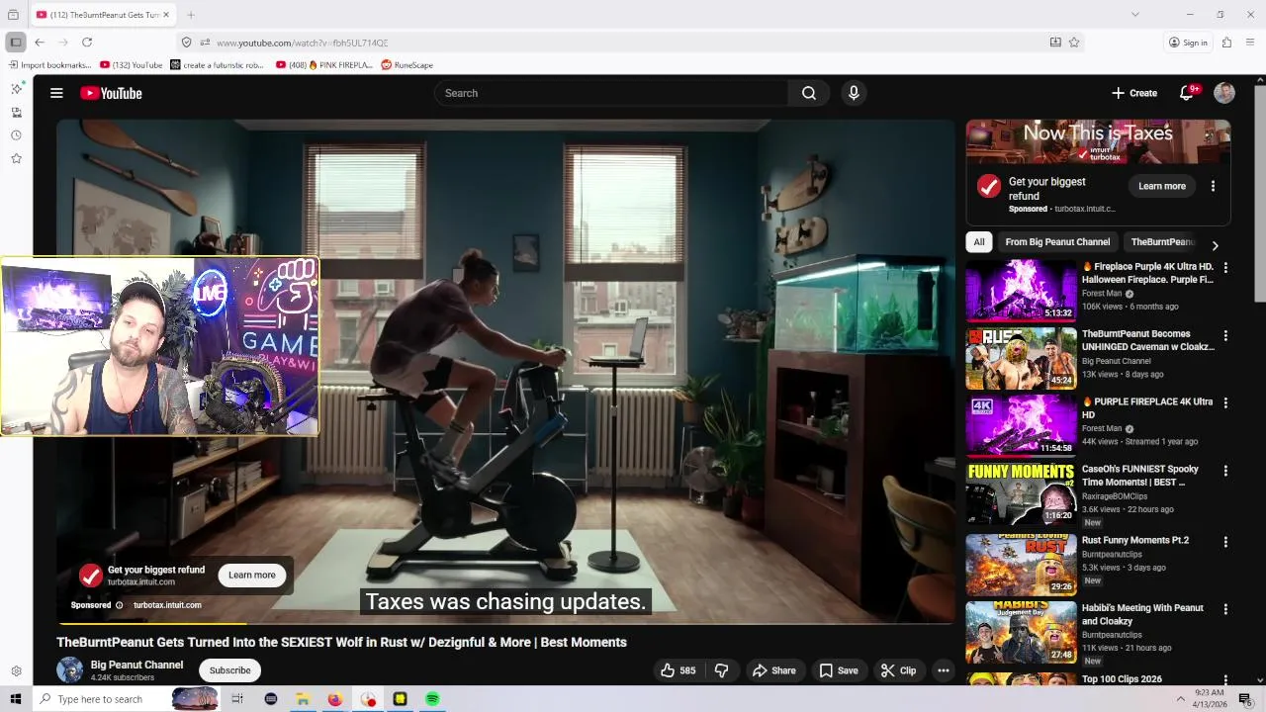Open the PINK FIREPLA... bookmark
Viewport: 1266px width, 712px height.
325,65
